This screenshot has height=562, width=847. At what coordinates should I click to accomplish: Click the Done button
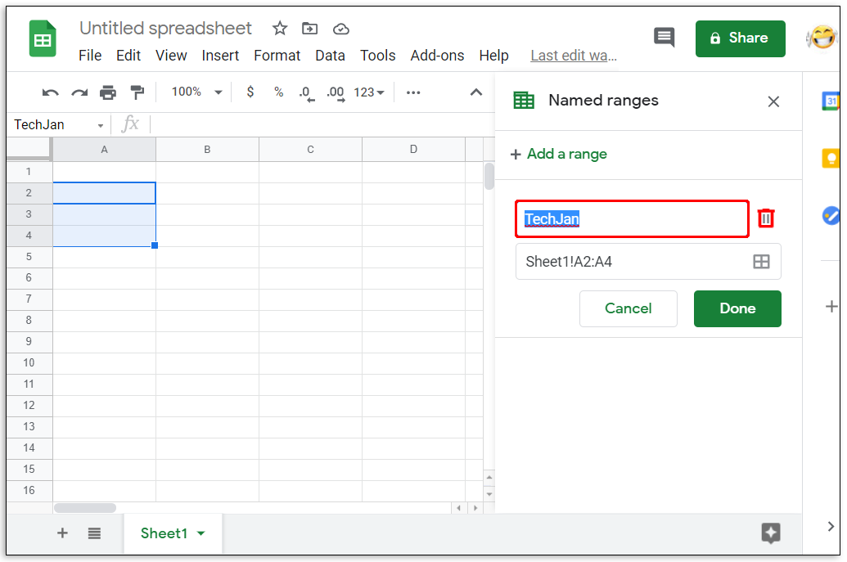tap(737, 308)
